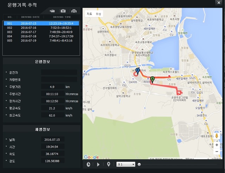
Task: Click the 운행정보 section header
Action: pyautogui.click(x=42, y=62)
